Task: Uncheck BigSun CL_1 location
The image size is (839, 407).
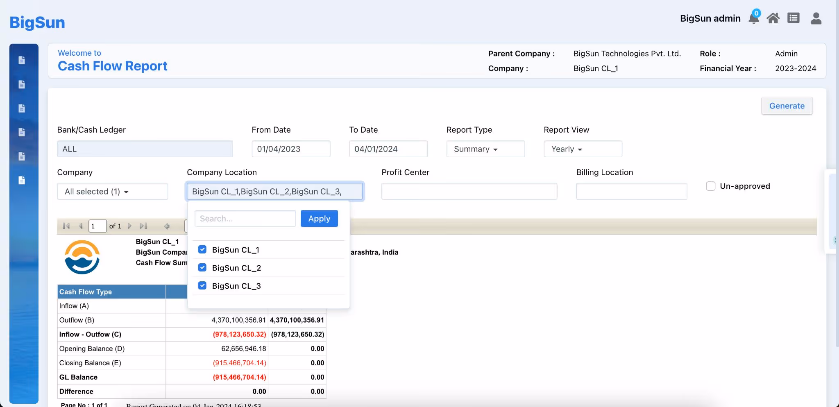Action: coord(202,249)
